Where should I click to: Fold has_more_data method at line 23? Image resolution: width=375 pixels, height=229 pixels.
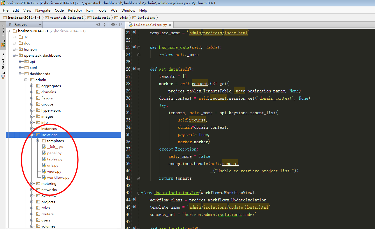tap(139, 47)
